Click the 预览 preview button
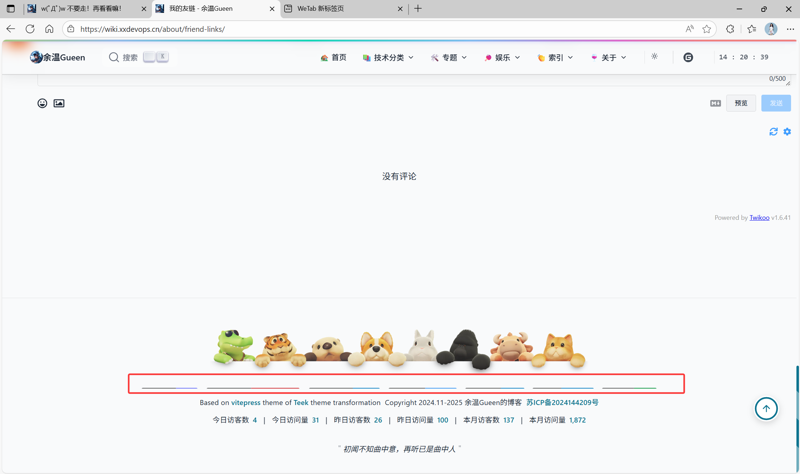Image resolution: width=800 pixels, height=474 pixels. pos(741,103)
